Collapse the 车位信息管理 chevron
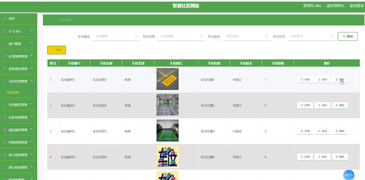The height and width of the screenshot is (180, 365). 31,81
